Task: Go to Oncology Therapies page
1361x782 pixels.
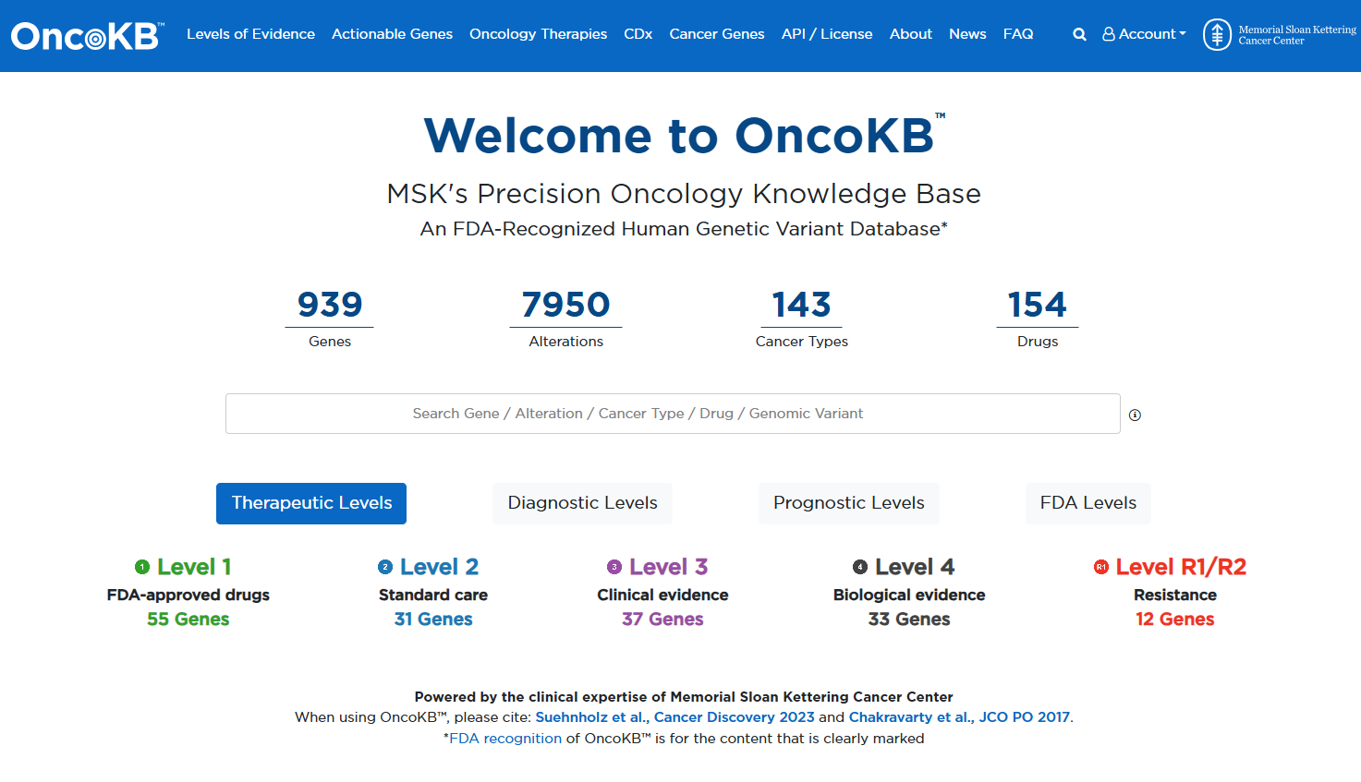Action: tap(538, 34)
